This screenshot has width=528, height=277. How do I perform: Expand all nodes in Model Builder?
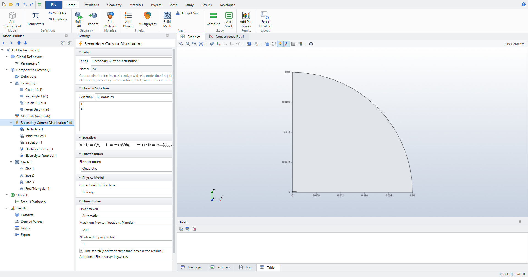(63, 43)
